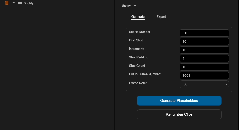Screen dimensions: 239x130
Task: Select the Shotify bin folder icon
Action: pos(20,3)
